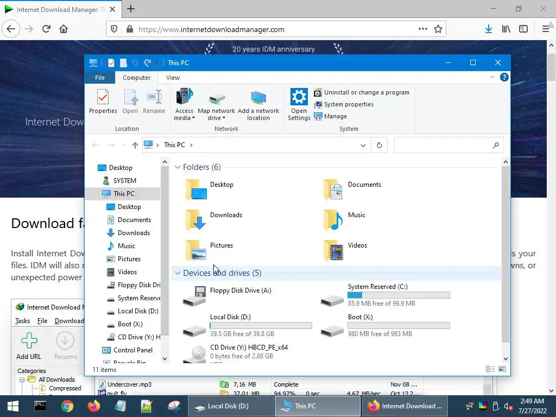
Task: Collapse the Devices and drives group
Action: [x=178, y=273]
